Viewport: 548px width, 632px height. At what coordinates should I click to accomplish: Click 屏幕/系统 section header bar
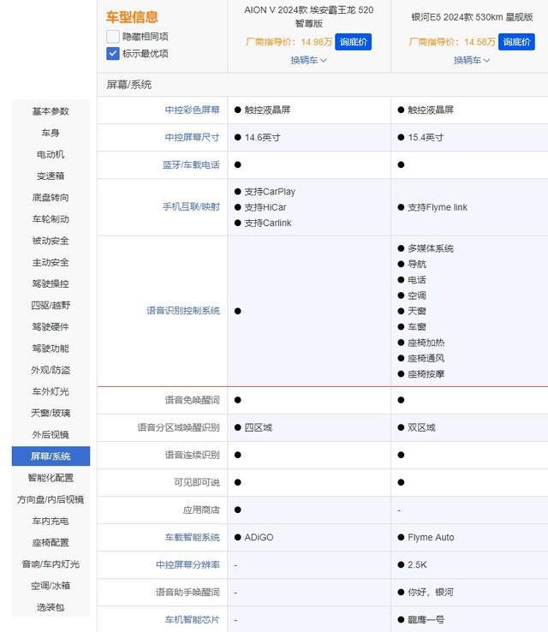tap(322, 85)
